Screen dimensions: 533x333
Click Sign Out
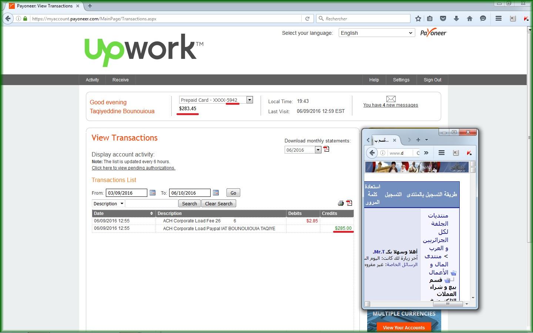point(432,80)
